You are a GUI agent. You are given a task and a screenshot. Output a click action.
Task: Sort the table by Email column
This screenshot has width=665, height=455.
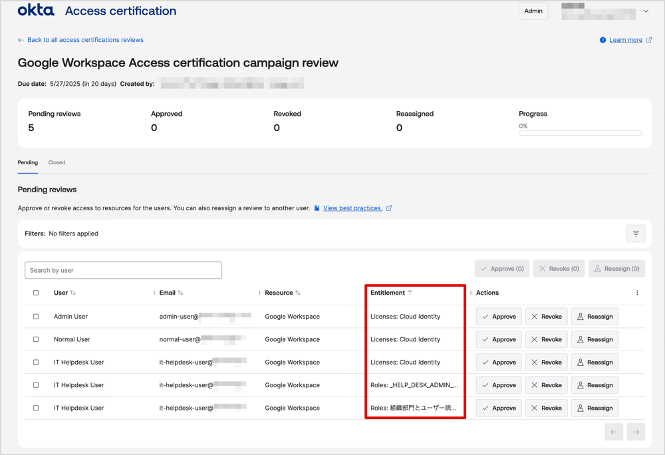180,293
